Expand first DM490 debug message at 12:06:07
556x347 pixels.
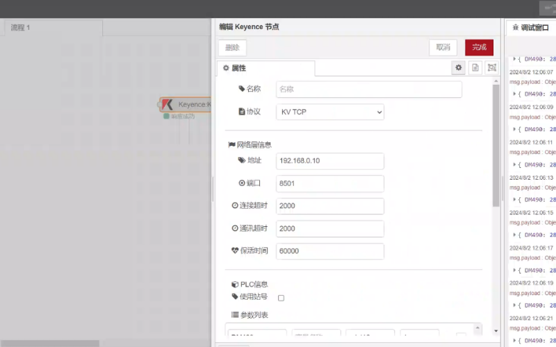[x=515, y=94]
